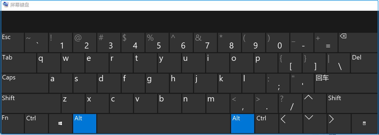
Task: Click the on-screen keyboard title icon
Action: click(6, 5)
